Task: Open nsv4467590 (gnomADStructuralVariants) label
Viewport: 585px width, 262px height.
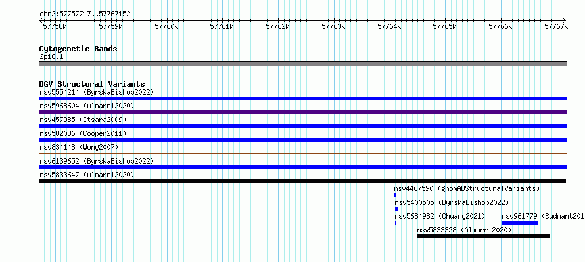Action: point(467,188)
